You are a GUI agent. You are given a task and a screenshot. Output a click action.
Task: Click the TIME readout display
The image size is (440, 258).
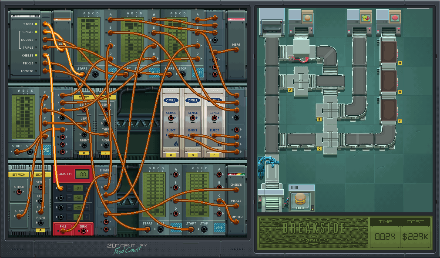(x=385, y=238)
